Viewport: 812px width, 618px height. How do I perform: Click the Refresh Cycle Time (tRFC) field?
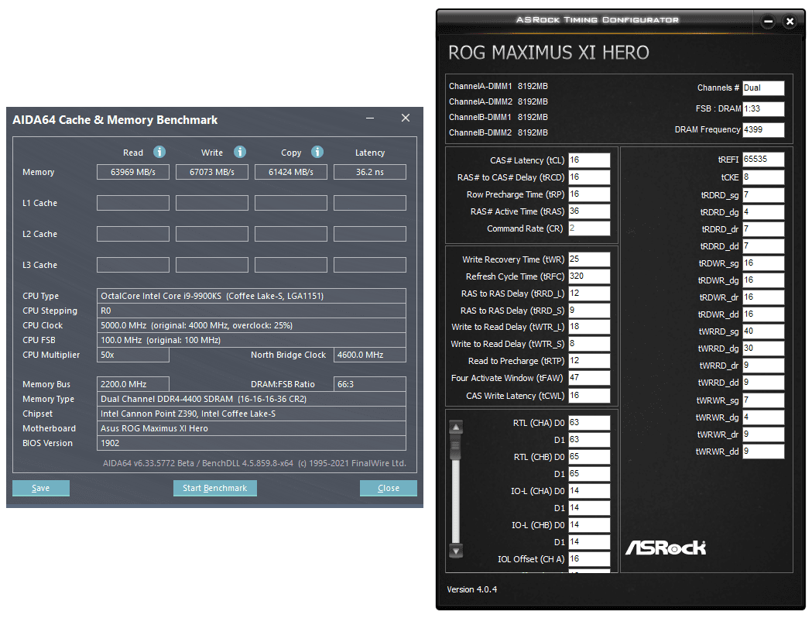(x=589, y=276)
